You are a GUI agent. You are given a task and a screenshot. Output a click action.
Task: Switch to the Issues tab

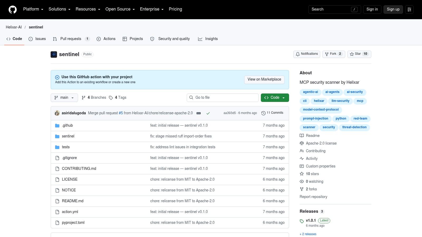point(37,39)
